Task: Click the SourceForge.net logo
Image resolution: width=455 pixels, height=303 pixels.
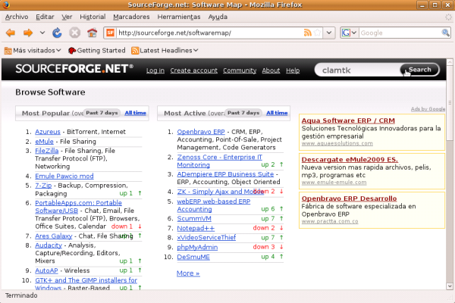Action: click(x=74, y=70)
